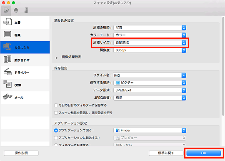Enable 今日の日付のフォルダーに保存する checkbox
The width and height of the screenshot is (225, 161).
pos(56,106)
